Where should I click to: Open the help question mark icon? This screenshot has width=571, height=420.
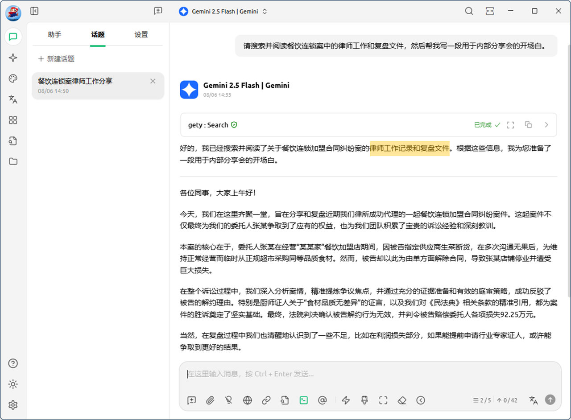click(x=13, y=363)
